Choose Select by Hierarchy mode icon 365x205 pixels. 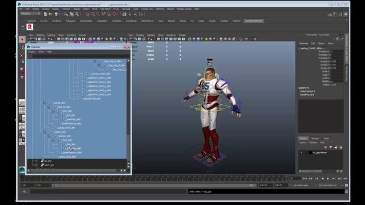click(66, 14)
